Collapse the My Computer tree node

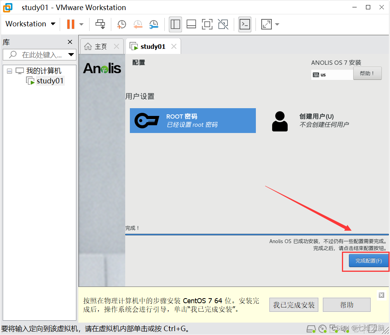point(9,71)
